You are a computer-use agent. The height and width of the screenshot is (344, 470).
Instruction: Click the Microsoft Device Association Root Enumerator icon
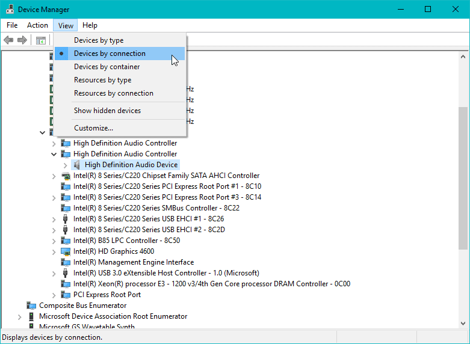click(x=31, y=316)
